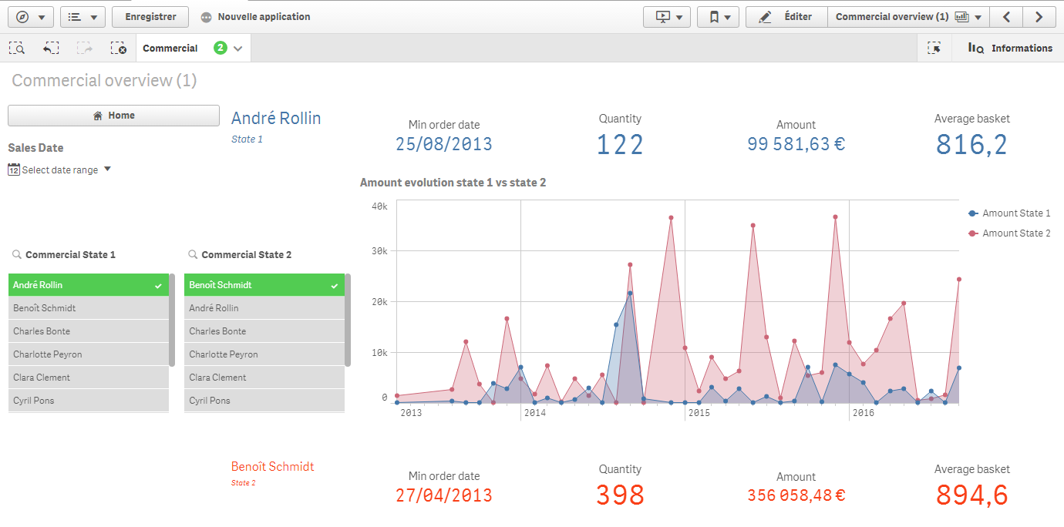
Task: Click the Quantity value 122
Action: pyautogui.click(x=621, y=145)
